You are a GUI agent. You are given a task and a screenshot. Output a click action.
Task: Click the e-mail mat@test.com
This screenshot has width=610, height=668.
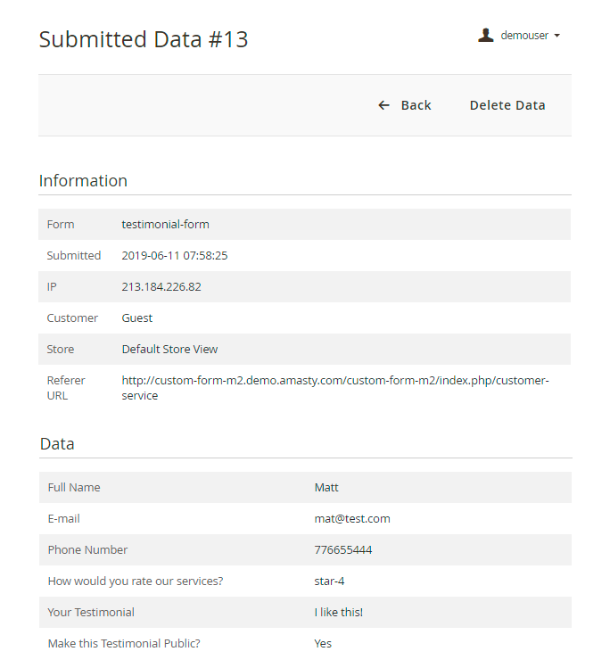352,519
